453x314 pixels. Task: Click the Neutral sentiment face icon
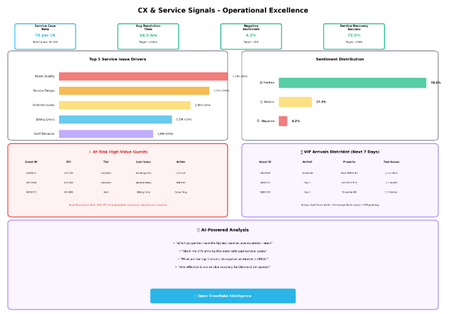[x=261, y=102]
